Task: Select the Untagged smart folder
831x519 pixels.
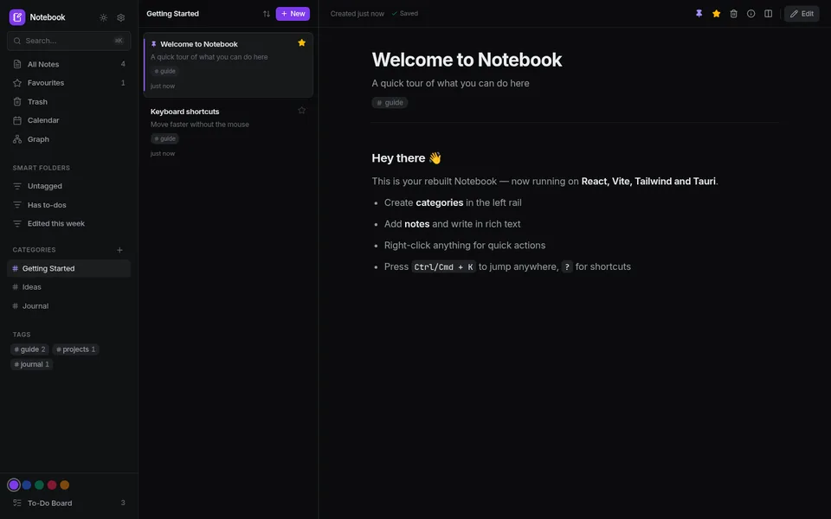Action: (69, 186)
